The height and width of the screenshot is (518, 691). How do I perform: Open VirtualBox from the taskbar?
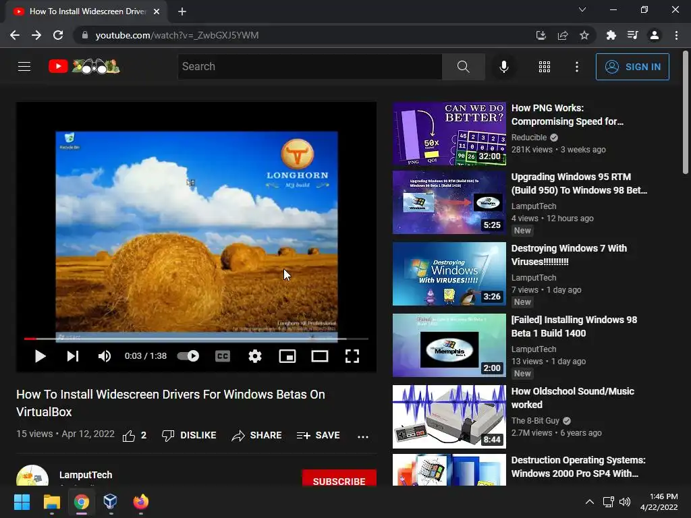(x=110, y=502)
